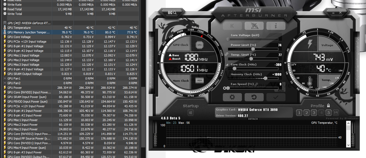
Task: Click the 288.304 W GPU Power value
Action: click(64, 88)
